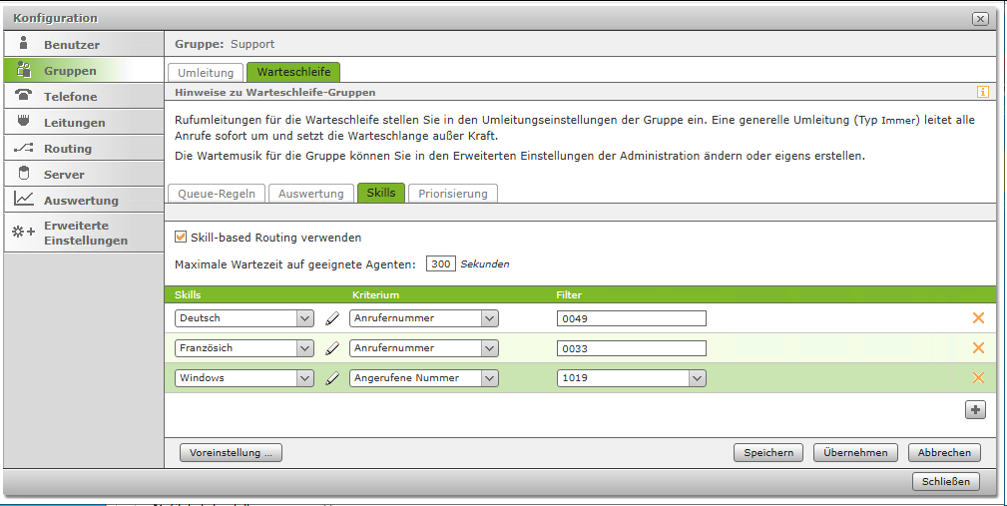Go to Routing section in sidebar
This screenshot has width=1007, height=506.
coord(67,149)
